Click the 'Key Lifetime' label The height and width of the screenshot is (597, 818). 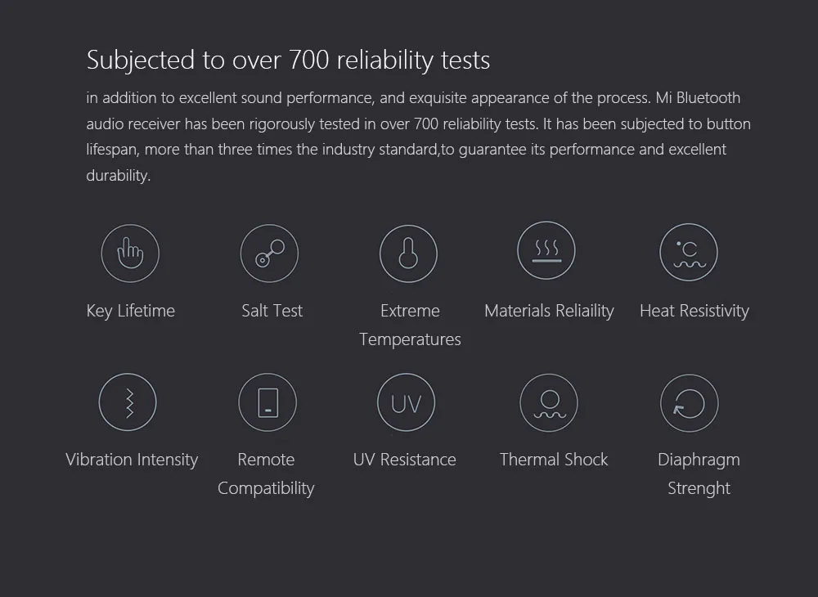coord(131,311)
